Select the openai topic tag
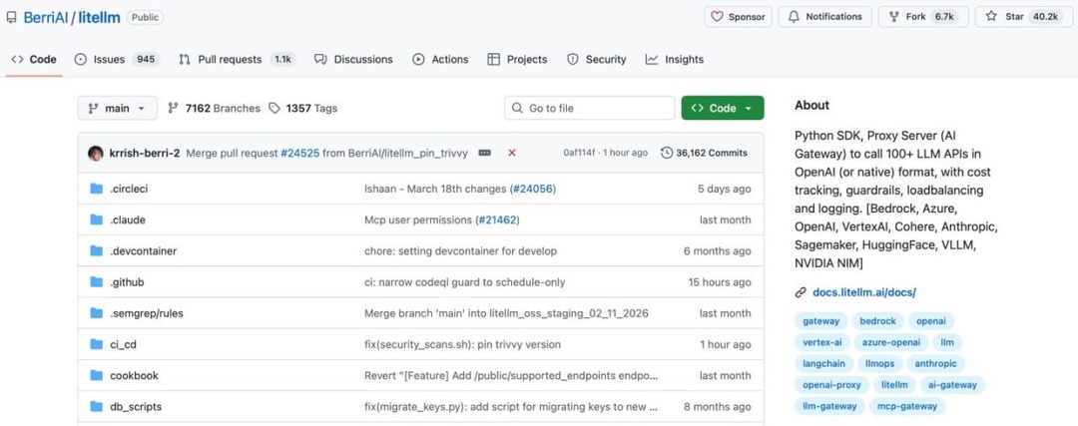This screenshot has height=426, width=1078. click(x=931, y=321)
